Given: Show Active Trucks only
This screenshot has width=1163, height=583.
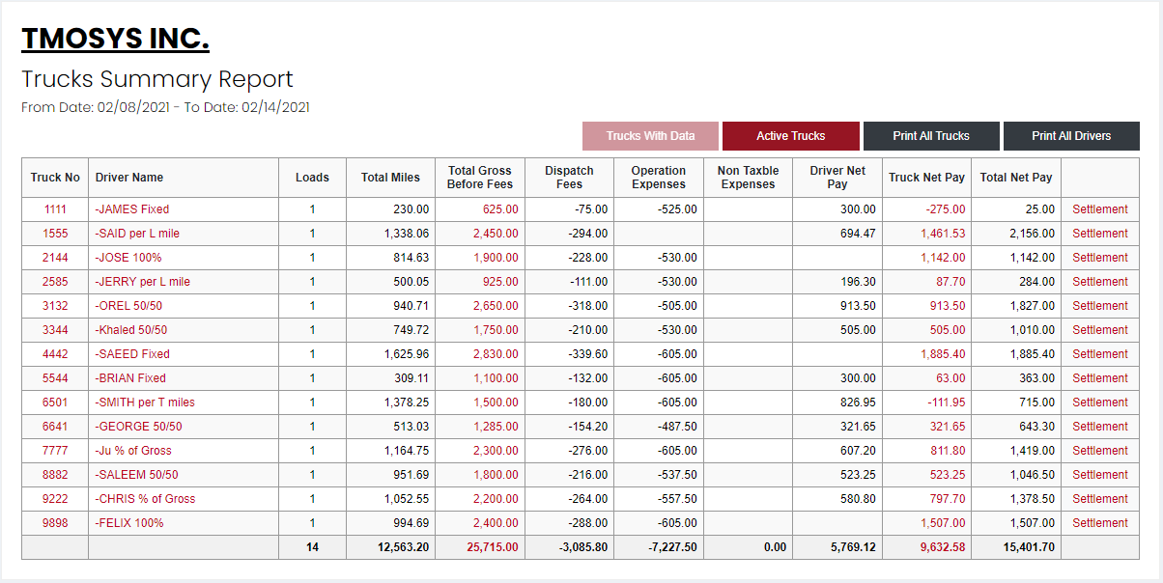Looking at the screenshot, I should (790, 136).
